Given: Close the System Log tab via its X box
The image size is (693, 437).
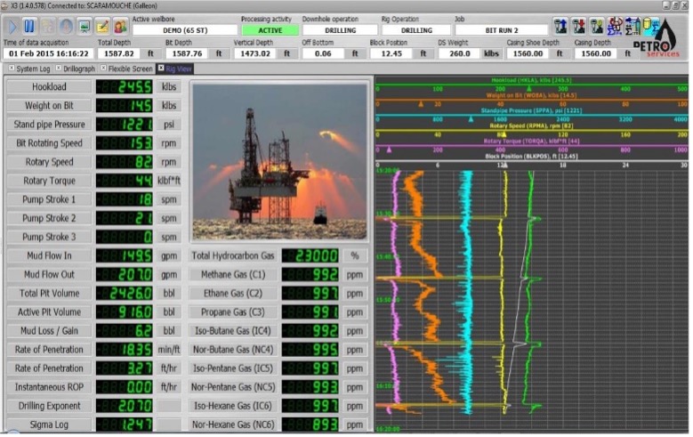Looking at the screenshot, I should pyautogui.click(x=12, y=69).
